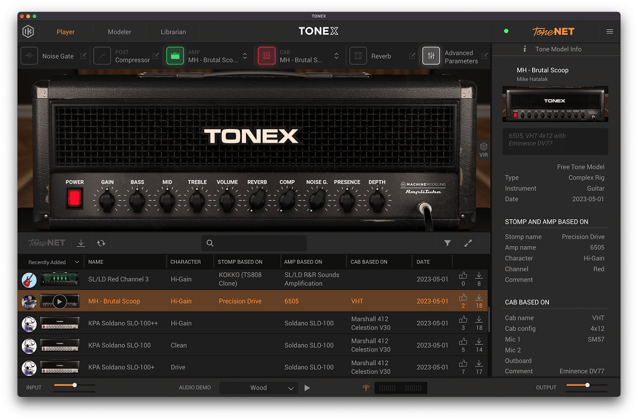Switch to the Librarian tab

click(173, 32)
